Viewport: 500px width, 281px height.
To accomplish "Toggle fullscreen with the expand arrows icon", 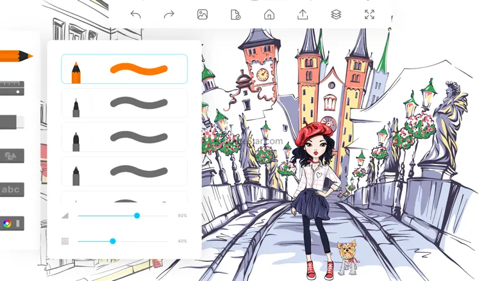I will pyautogui.click(x=369, y=14).
